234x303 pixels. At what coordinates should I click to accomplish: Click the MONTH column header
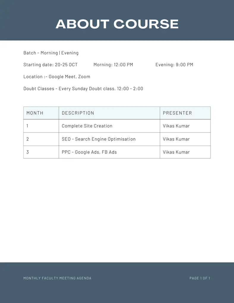pos(35,113)
